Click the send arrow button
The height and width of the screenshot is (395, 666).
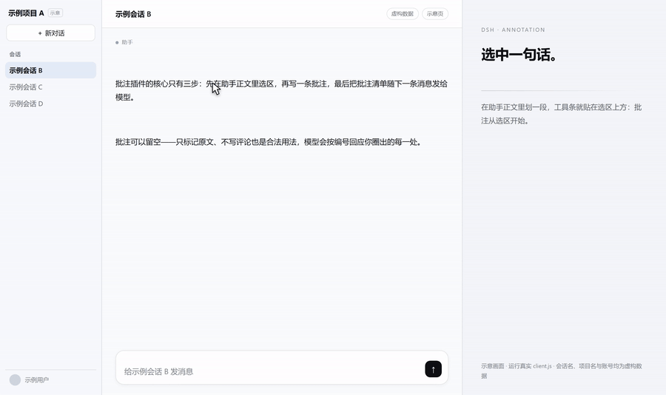coord(433,369)
